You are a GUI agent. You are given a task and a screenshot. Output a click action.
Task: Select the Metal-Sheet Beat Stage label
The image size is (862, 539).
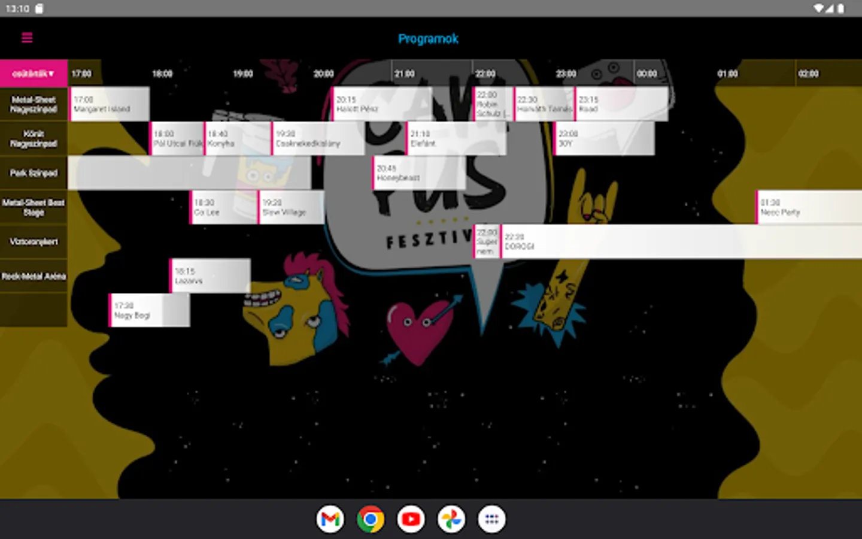point(34,207)
